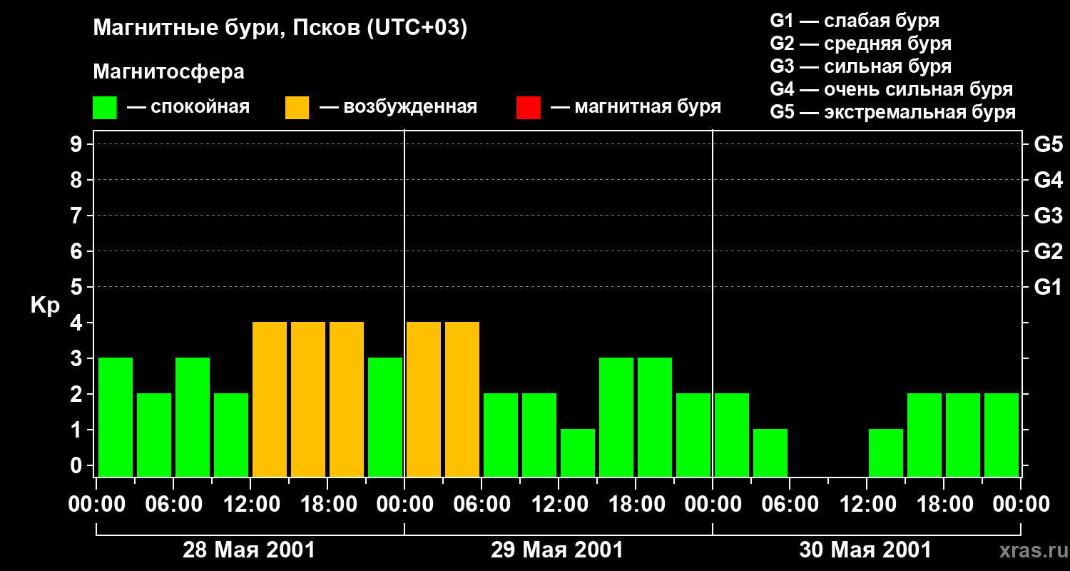Select the Kp 1 bar starting 03:00 on 30 May
This screenshot has width=1070, height=571.
tap(770, 453)
